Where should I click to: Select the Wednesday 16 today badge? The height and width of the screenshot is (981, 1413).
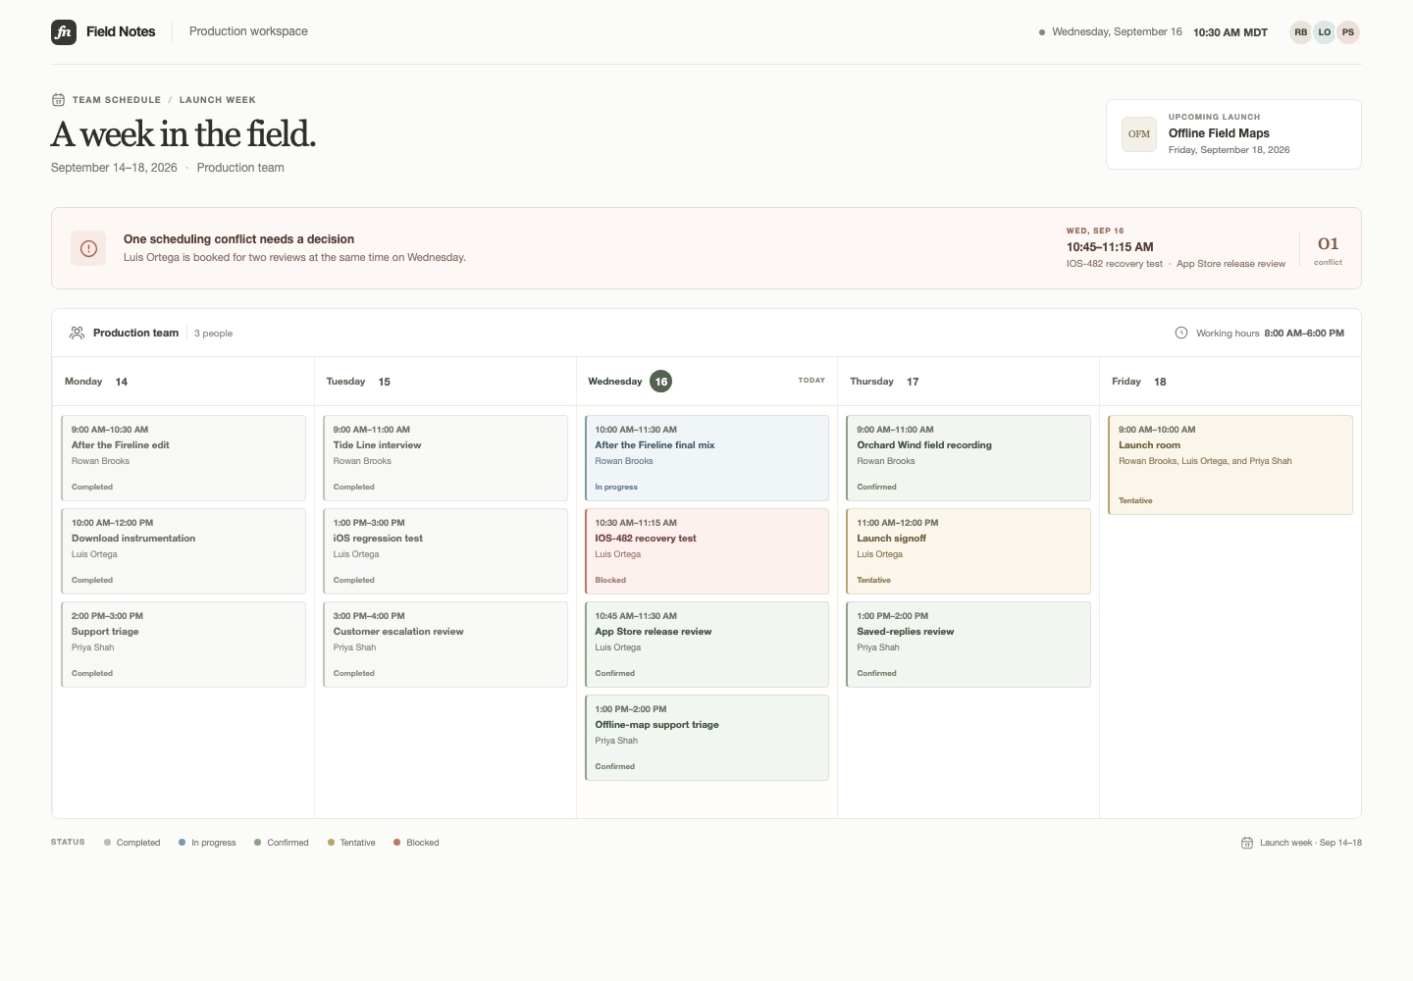(x=661, y=382)
